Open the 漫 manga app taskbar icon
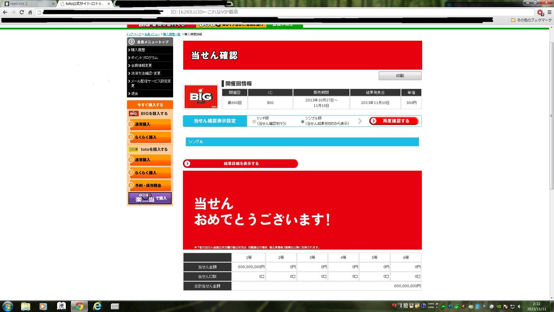 coord(61,306)
